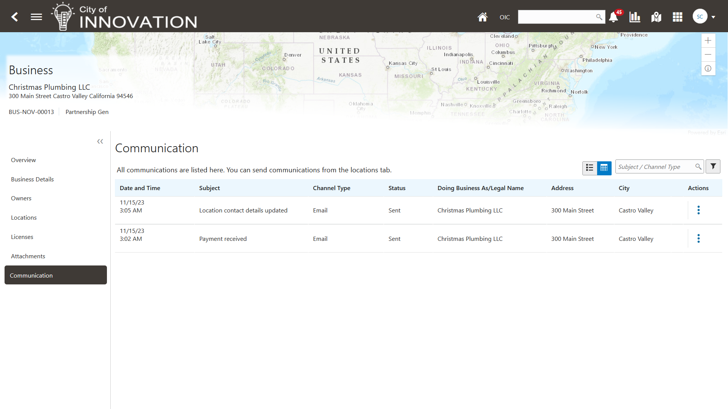Click the Home icon in the header

point(482,17)
